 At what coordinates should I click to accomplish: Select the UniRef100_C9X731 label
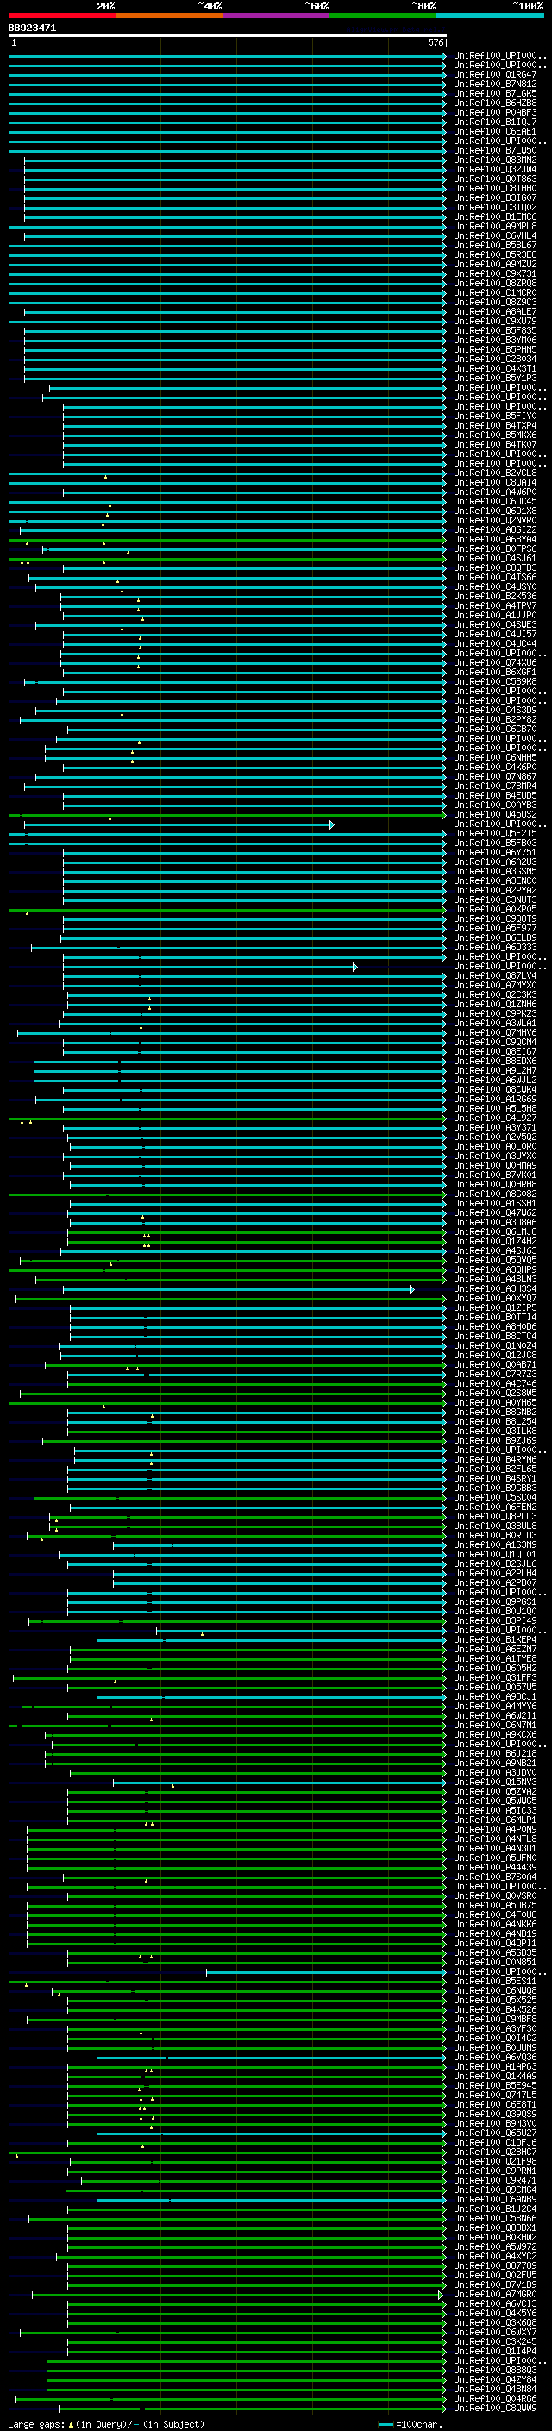pos(494,273)
